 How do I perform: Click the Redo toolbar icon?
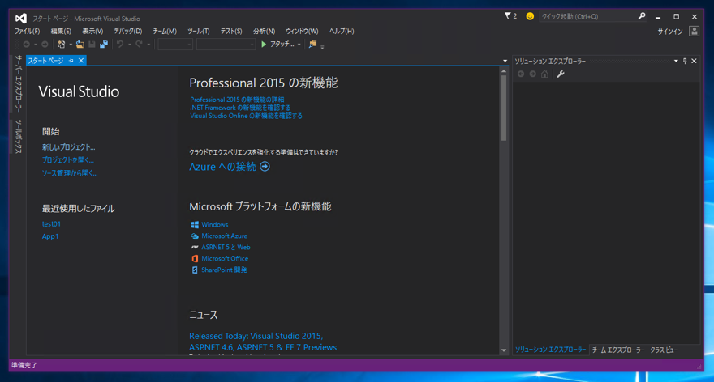[x=139, y=45]
